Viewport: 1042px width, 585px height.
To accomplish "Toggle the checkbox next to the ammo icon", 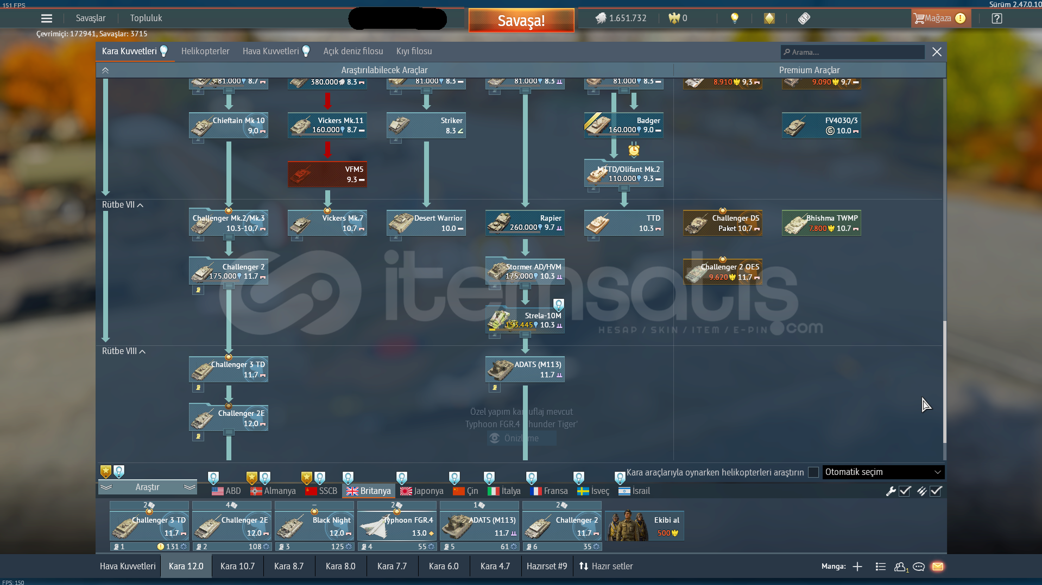I will pos(936,491).
